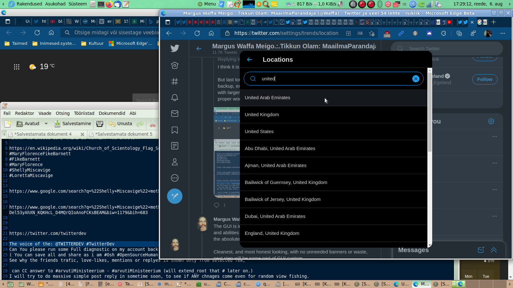The image size is (513, 288).
Task: Create new document in text editor
Action: click(x=8, y=124)
